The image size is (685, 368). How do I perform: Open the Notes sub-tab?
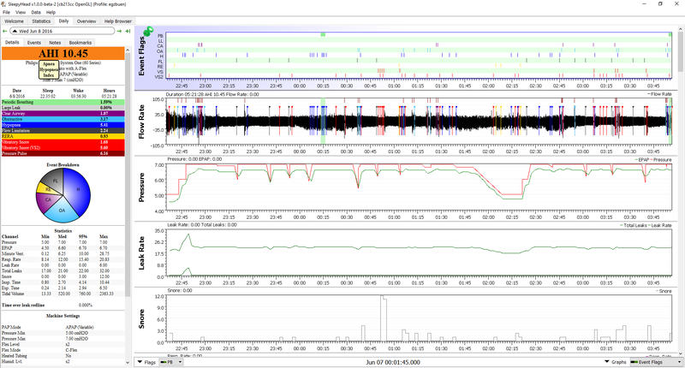[55, 42]
